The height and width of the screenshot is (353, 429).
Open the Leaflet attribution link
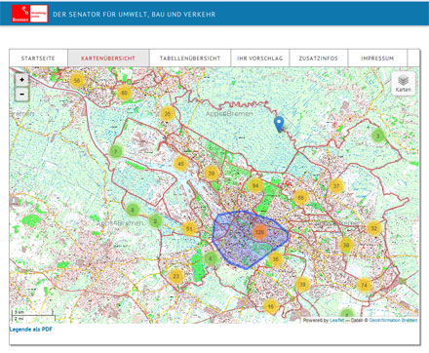pos(336,320)
